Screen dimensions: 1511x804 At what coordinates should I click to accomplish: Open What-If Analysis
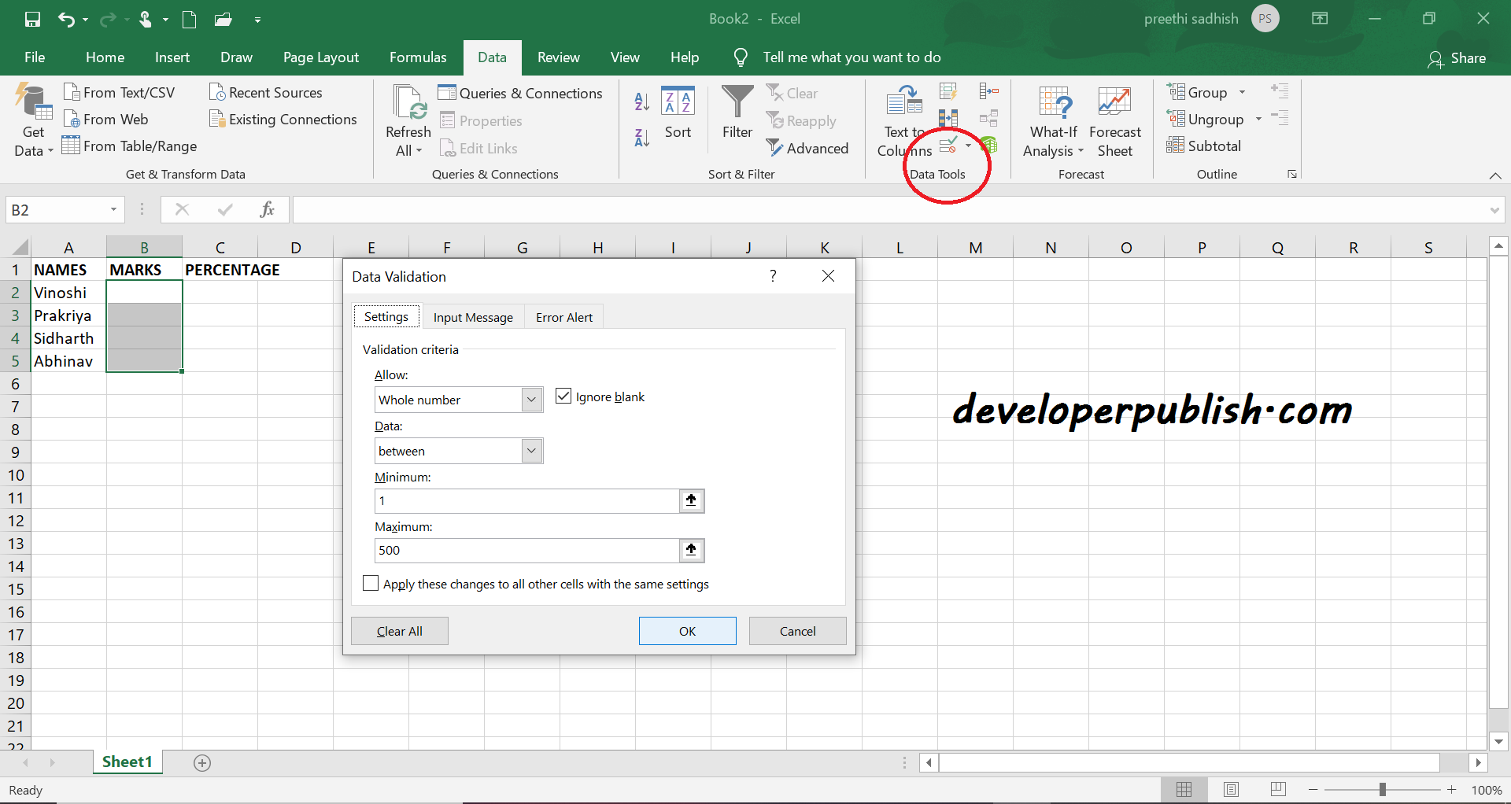(x=1053, y=120)
